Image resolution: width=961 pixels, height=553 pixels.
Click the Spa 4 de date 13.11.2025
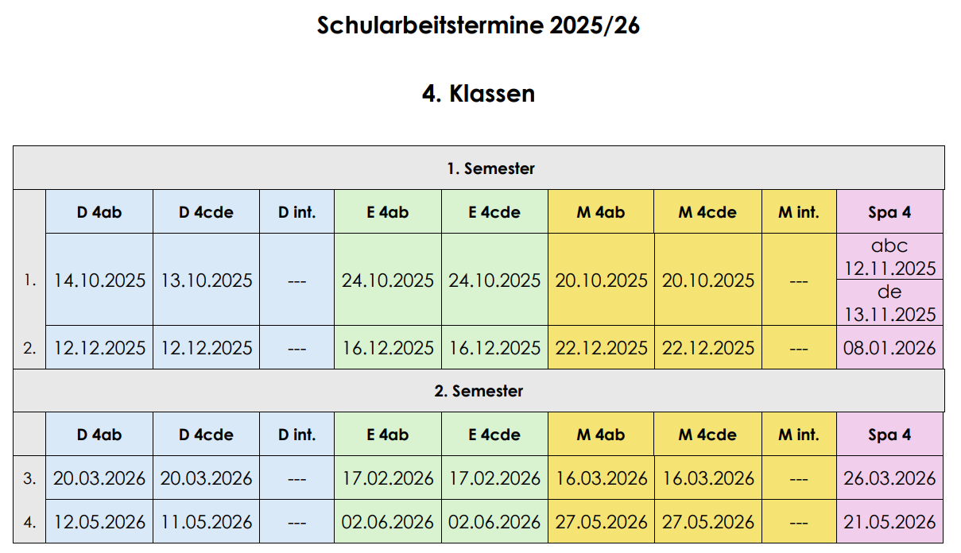coord(889,314)
